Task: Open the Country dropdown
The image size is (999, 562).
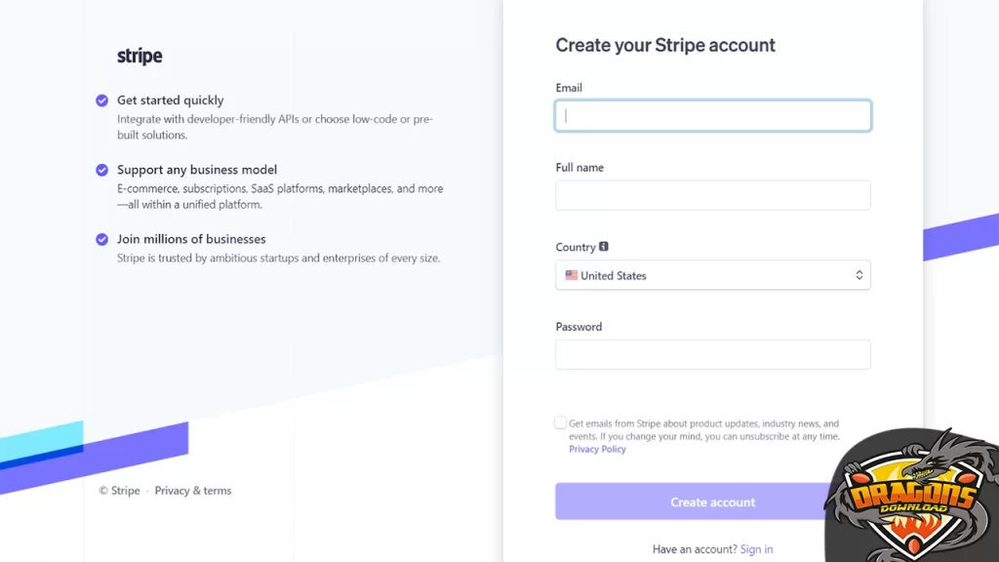Action: 712,275
